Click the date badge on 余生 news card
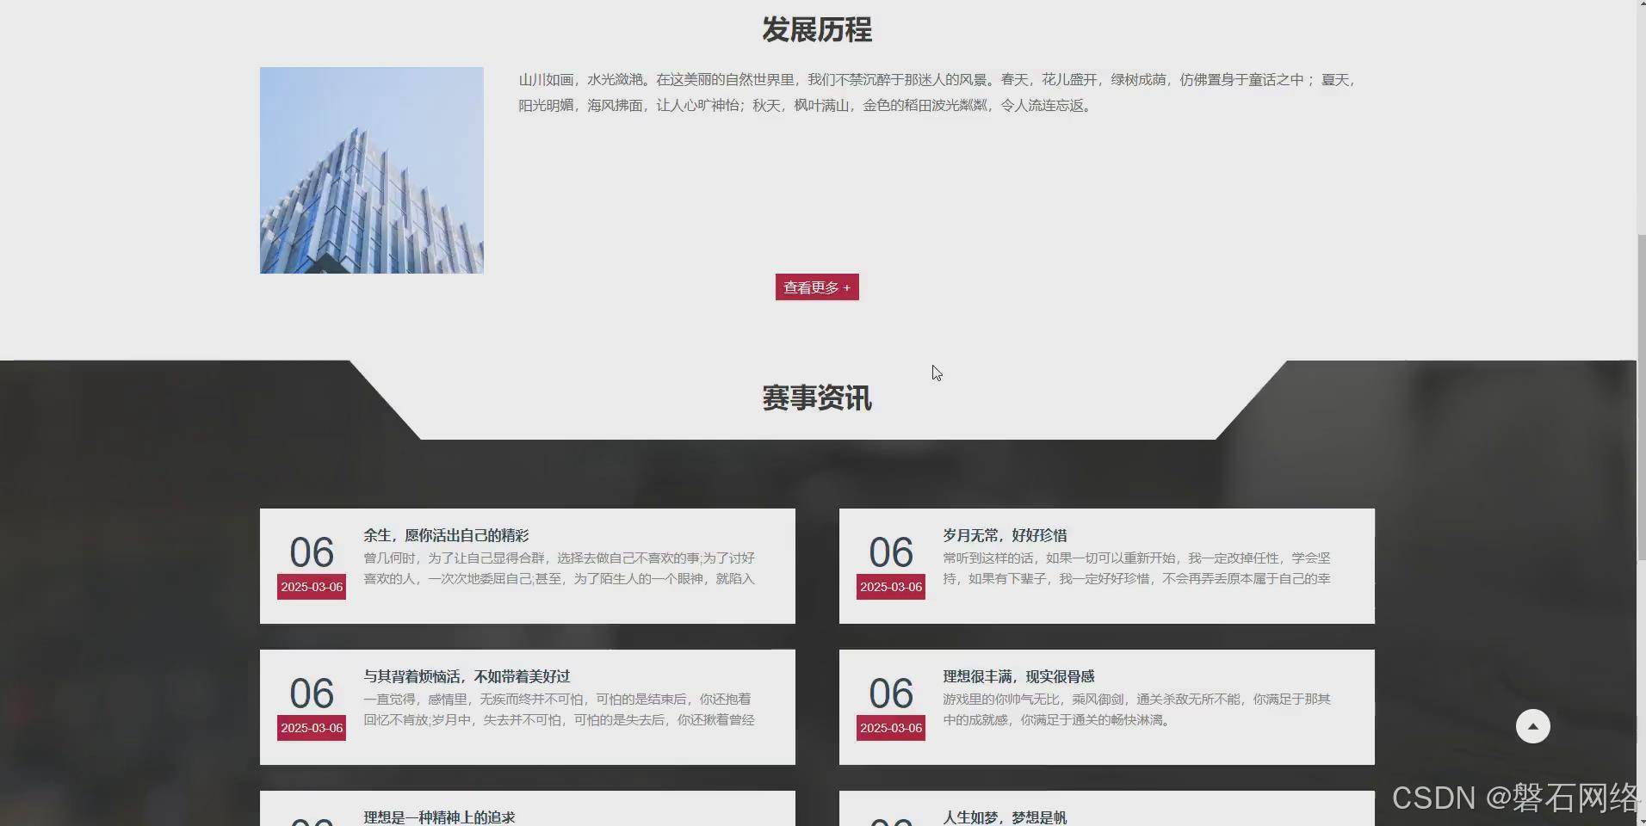Image resolution: width=1646 pixels, height=826 pixels. tap(311, 587)
